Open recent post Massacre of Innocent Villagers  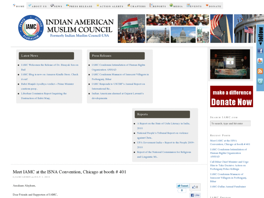pyautogui.click(x=228, y=178)
